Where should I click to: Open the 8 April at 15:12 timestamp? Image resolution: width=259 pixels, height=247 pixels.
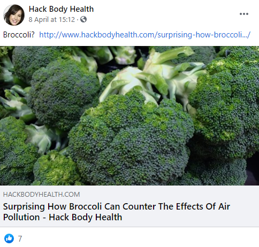click(52, 19)
